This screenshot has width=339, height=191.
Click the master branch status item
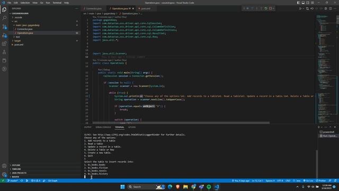[13, 180]
